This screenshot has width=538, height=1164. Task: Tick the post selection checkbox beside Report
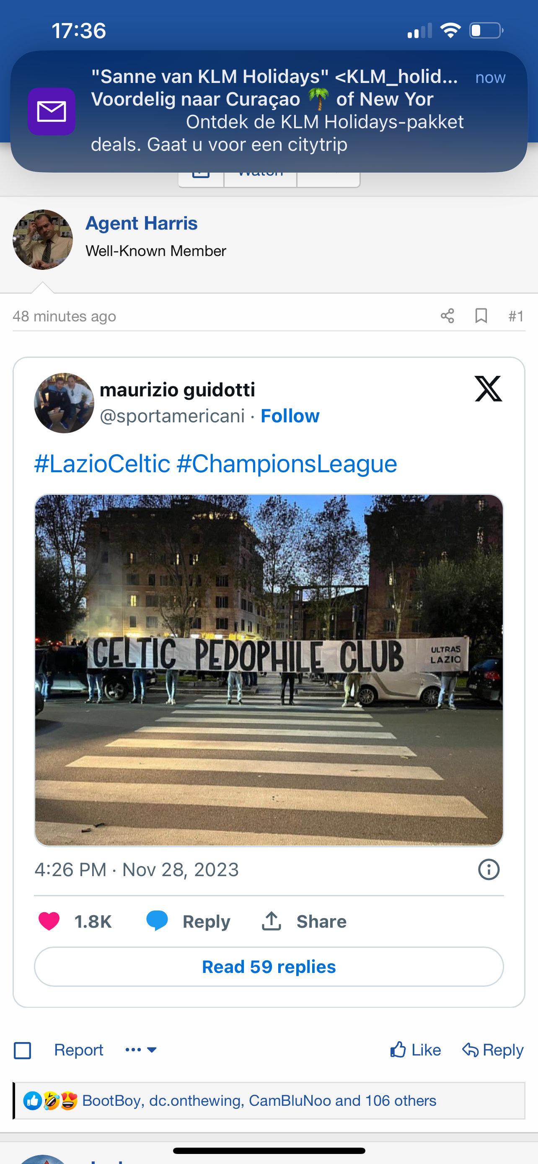(x=23, y=1050)
